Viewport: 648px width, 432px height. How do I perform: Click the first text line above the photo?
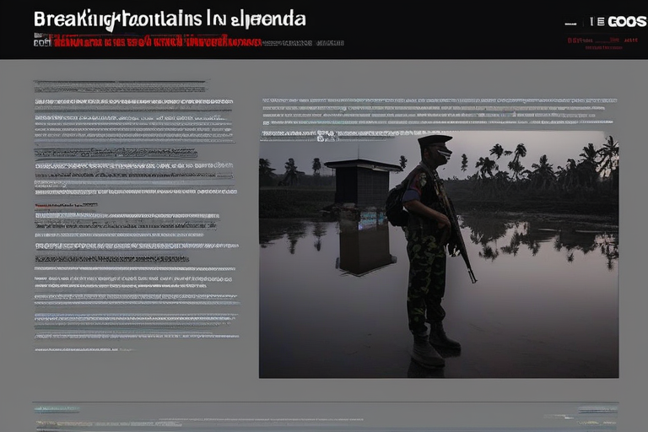[439, 101]
